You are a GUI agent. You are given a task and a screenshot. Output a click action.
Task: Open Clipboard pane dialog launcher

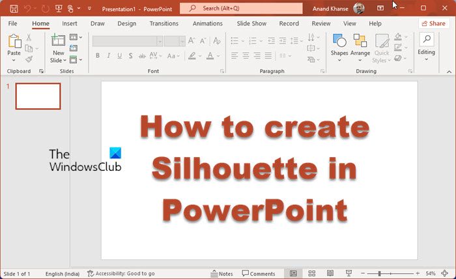tap(41, 71)
